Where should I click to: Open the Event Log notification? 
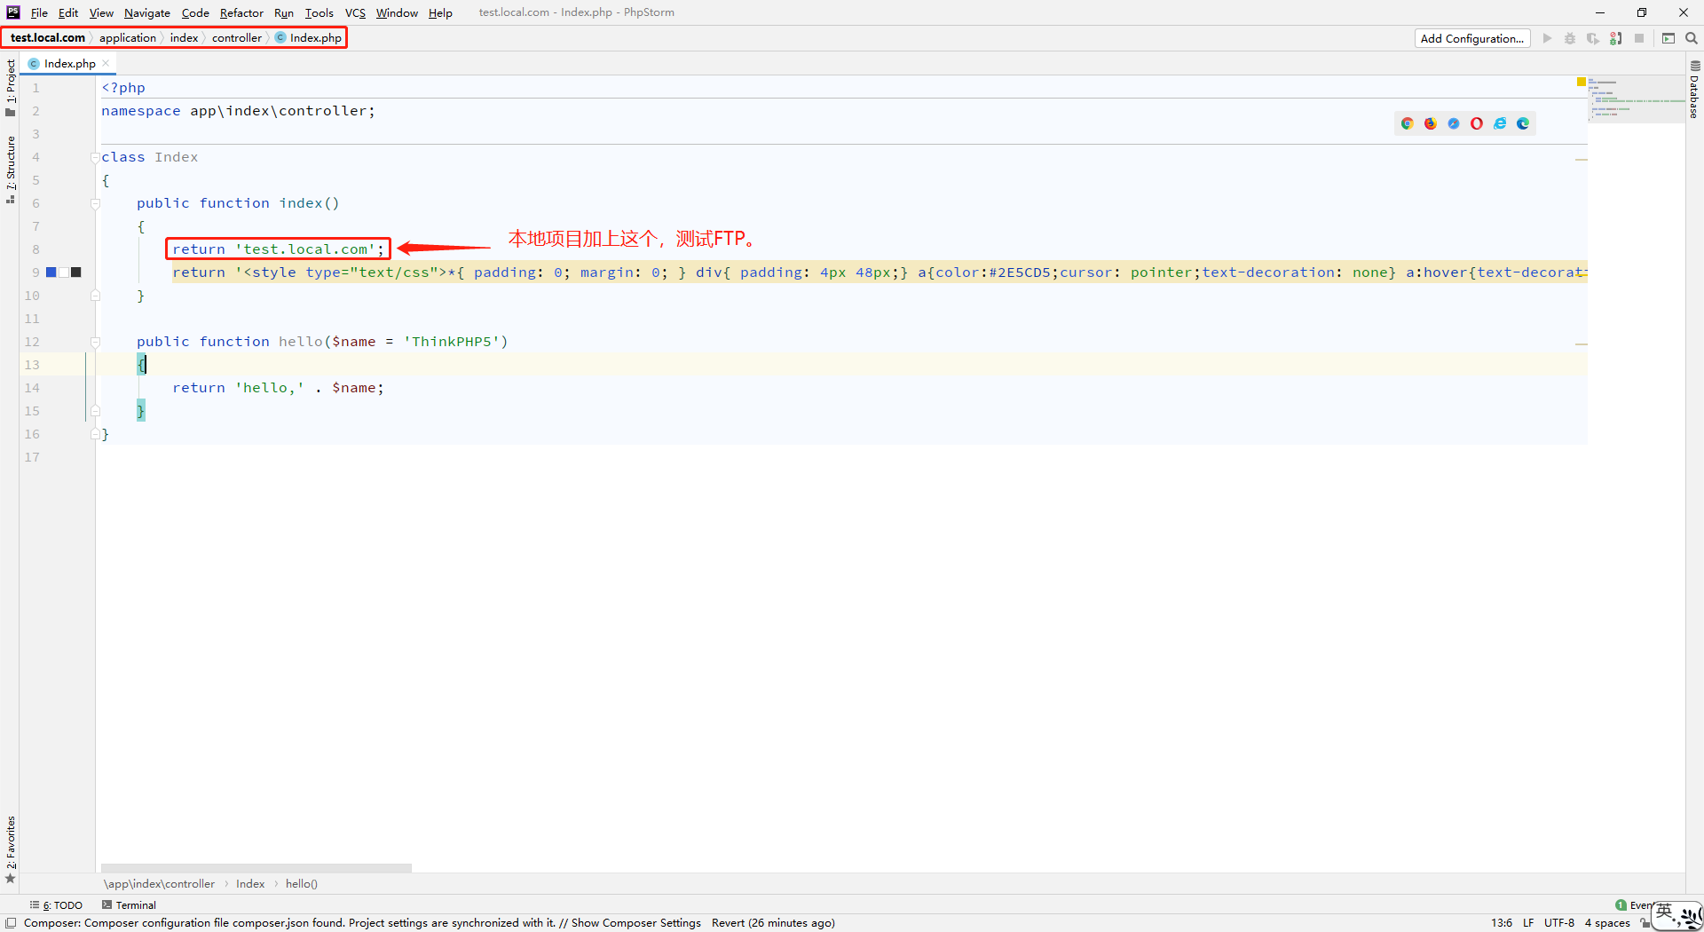coord(1634,905)
